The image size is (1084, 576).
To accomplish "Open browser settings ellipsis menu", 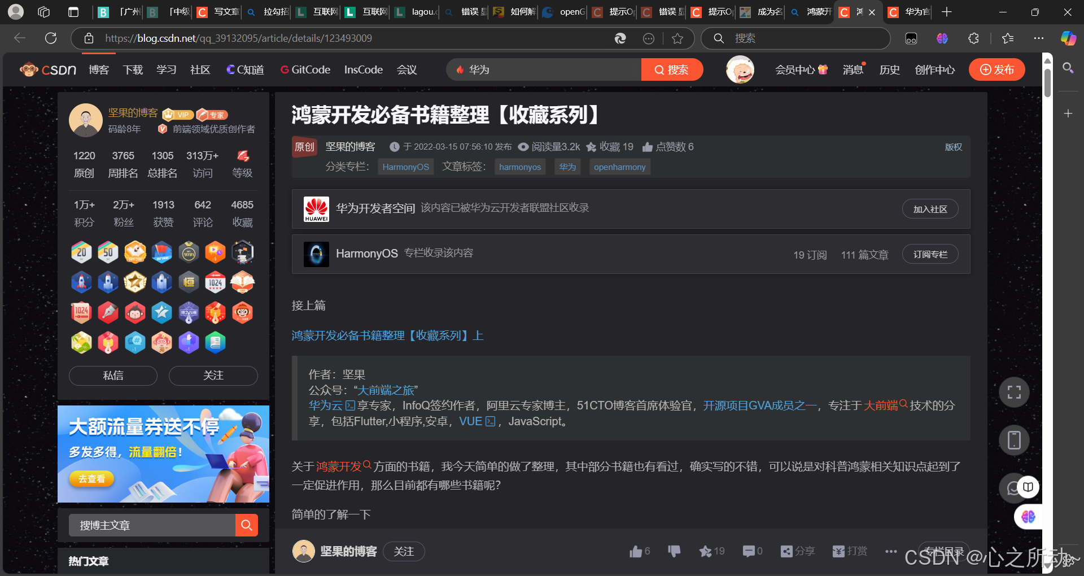I will pyautogui.click(x=1039, y=38).
